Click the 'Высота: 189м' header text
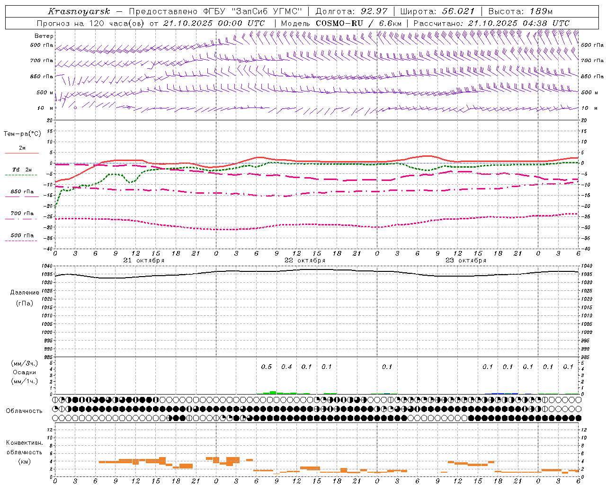 [520, 11]
